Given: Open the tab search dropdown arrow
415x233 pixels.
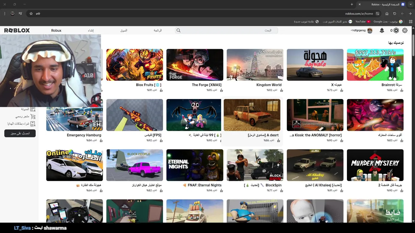Looking at the screenshot, I should [x=410, y=4].
